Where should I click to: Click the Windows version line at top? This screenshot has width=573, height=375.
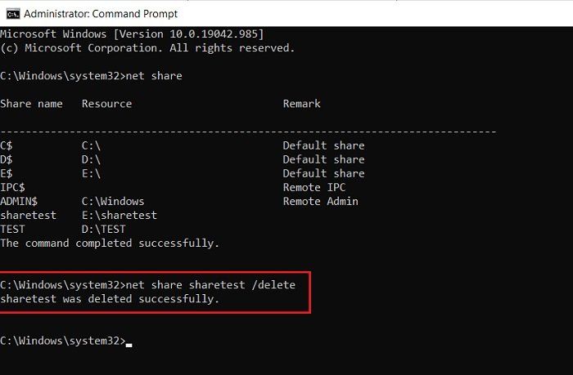coord(132,34)
